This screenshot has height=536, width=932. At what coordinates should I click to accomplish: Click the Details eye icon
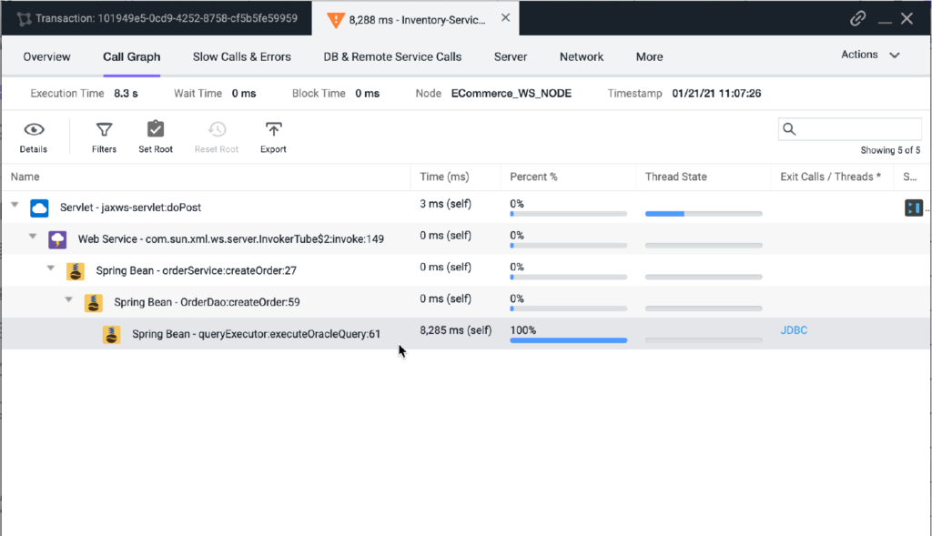click(34, 130)
